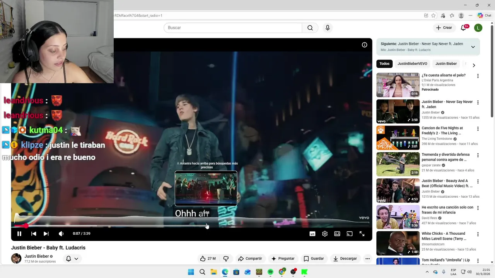Select the Justin Bieber filter chip
This screenshot has height=278, width=495.
coord(446,64)
